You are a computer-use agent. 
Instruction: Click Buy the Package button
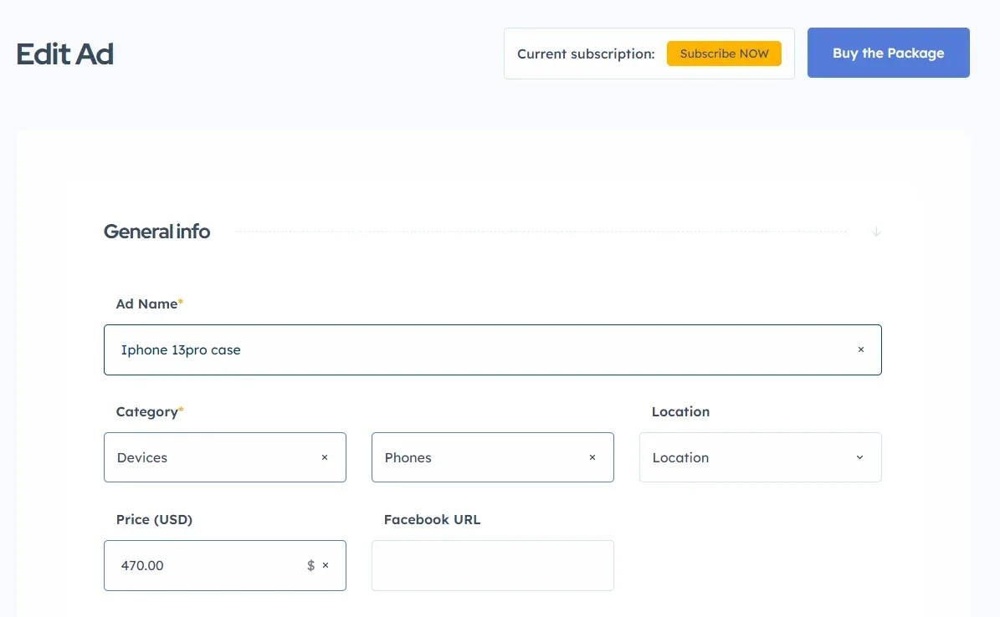pyautogui.click(x=889, y=53)
